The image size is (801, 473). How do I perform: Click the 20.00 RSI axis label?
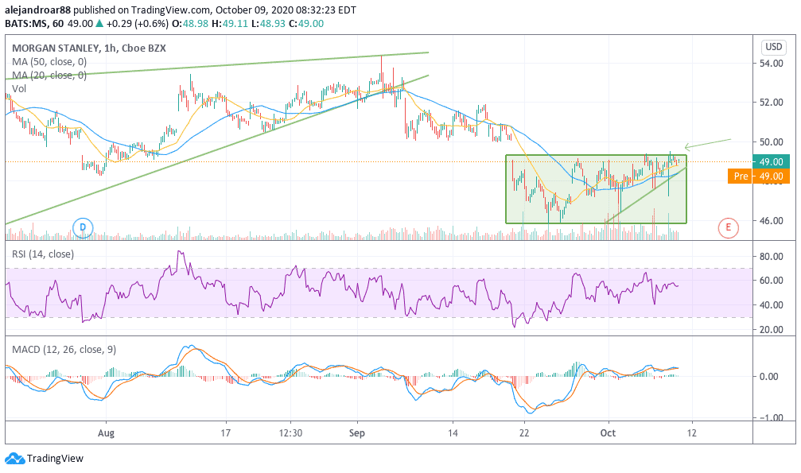click(771, 329)
